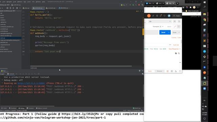Hide the project tool window minus icon
Screen dimensions: 217x122
coord(20,8)
